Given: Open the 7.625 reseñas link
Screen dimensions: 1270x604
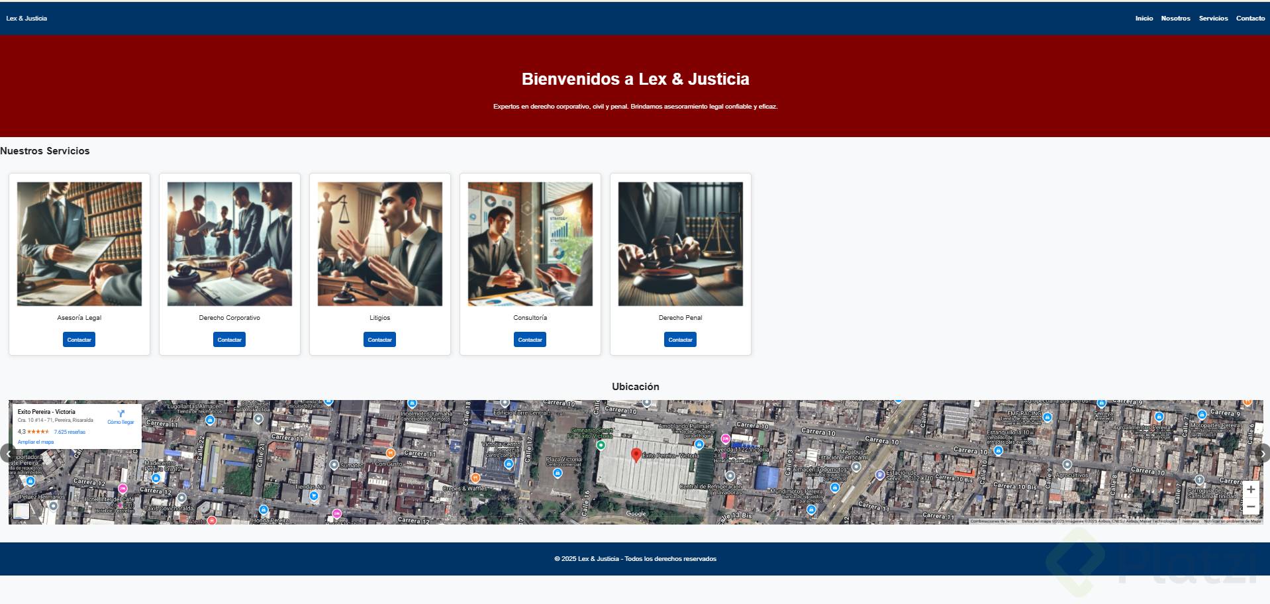Looking at the screenshot, I should pos(70,432).
